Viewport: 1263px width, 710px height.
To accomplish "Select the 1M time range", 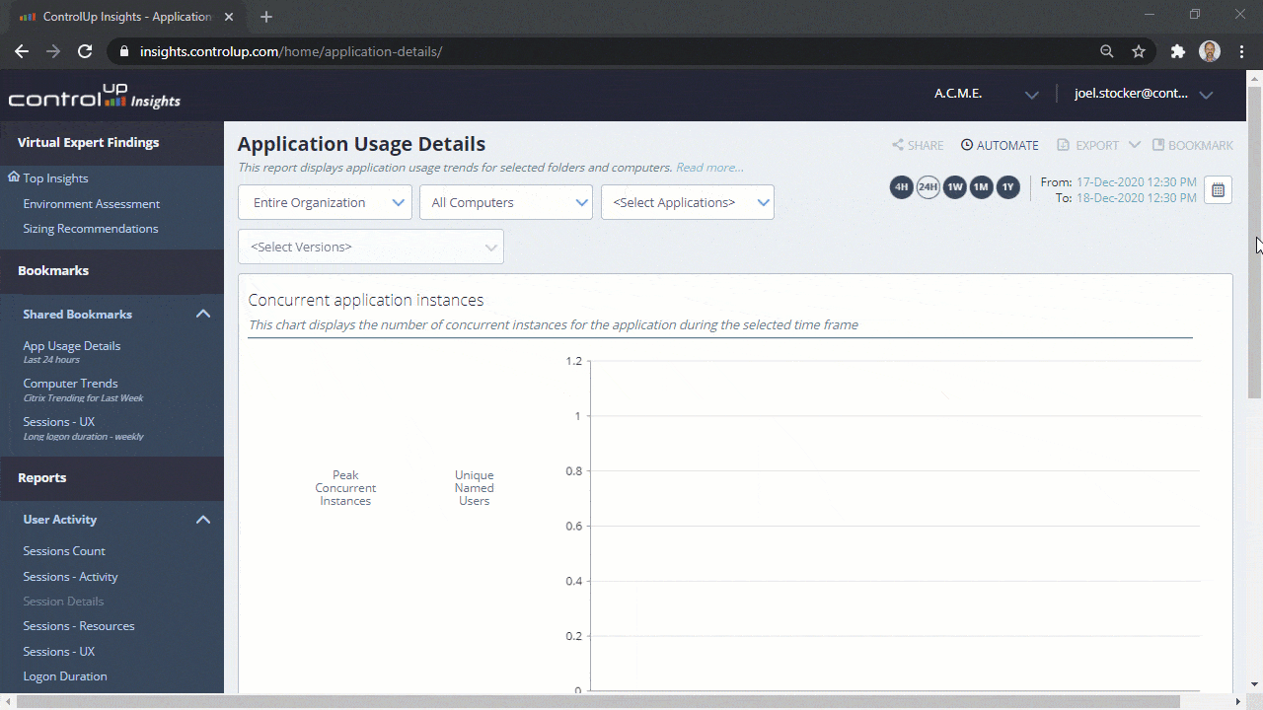I will [x=981, y=186].
